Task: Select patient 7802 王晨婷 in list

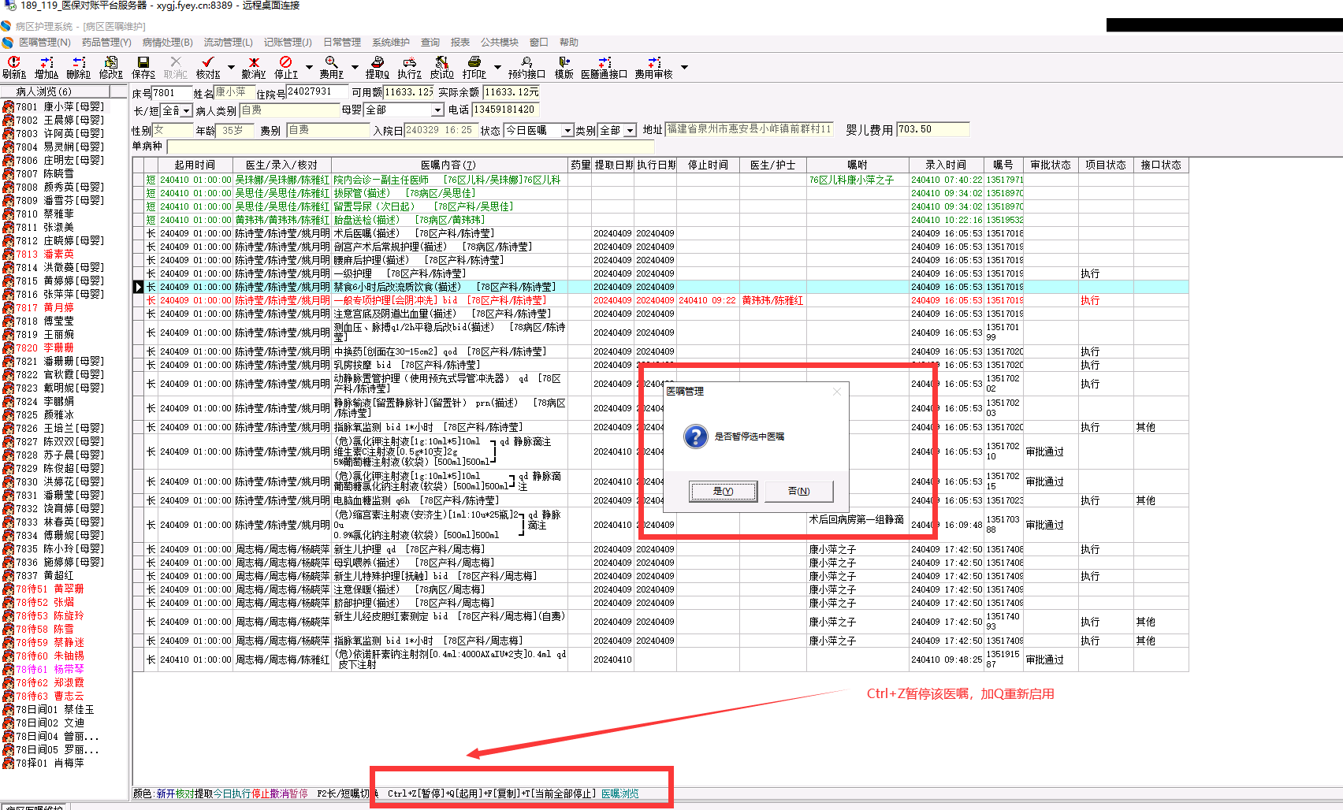Action: (x=60, y=120)
